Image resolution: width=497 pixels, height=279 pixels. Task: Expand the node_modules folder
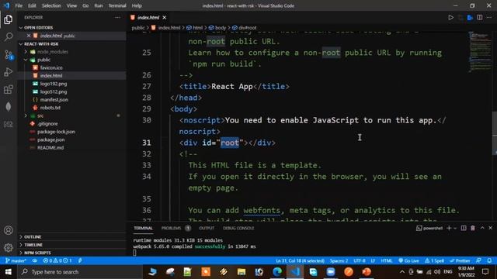pos(52,52)
